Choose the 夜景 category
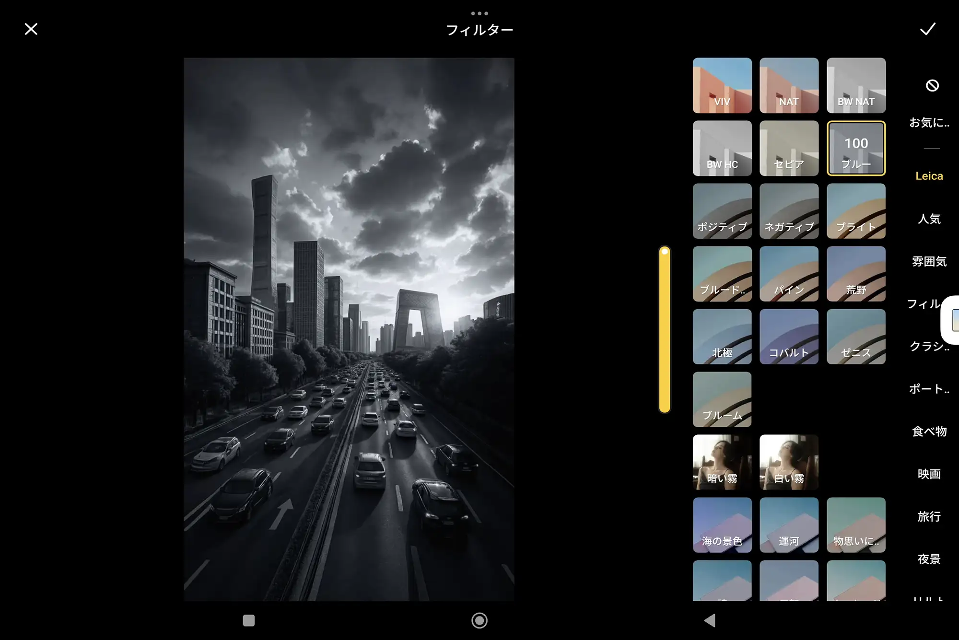This screenshot has width=959, height=640. tap(929, 559)
